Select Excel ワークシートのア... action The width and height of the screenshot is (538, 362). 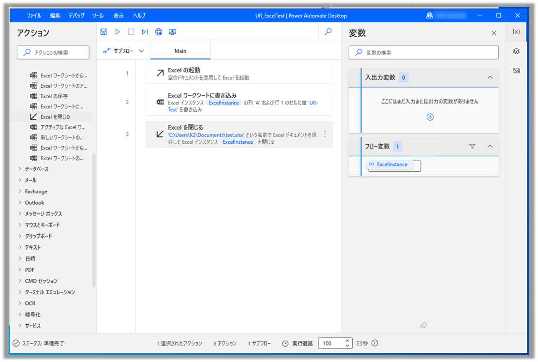(59, 86)
